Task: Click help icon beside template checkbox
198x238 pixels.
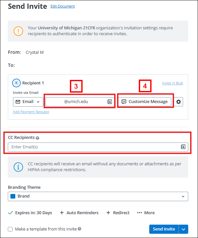Action: [x=79, y=229]
